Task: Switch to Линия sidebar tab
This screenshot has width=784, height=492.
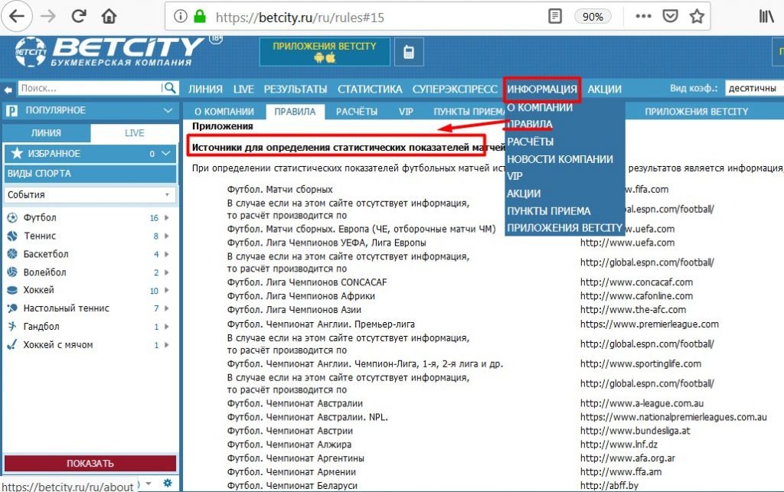Action: 46,133
